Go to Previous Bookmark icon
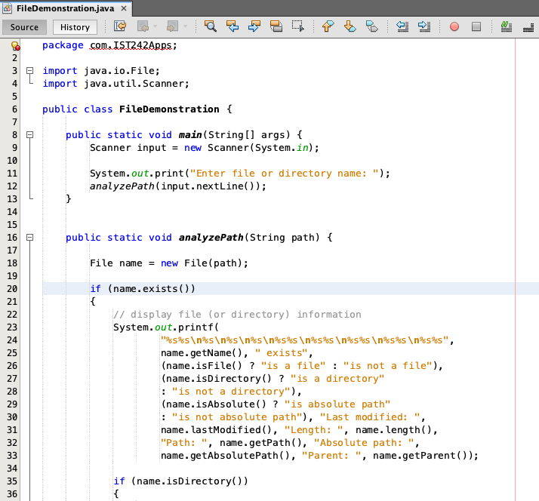 click(328, 26)
